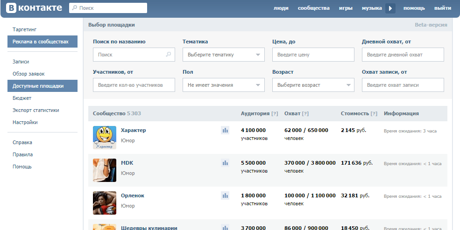Open музыка in the top navigation
The height and width of the screenshot is (230, 460).
pos(372,8)
